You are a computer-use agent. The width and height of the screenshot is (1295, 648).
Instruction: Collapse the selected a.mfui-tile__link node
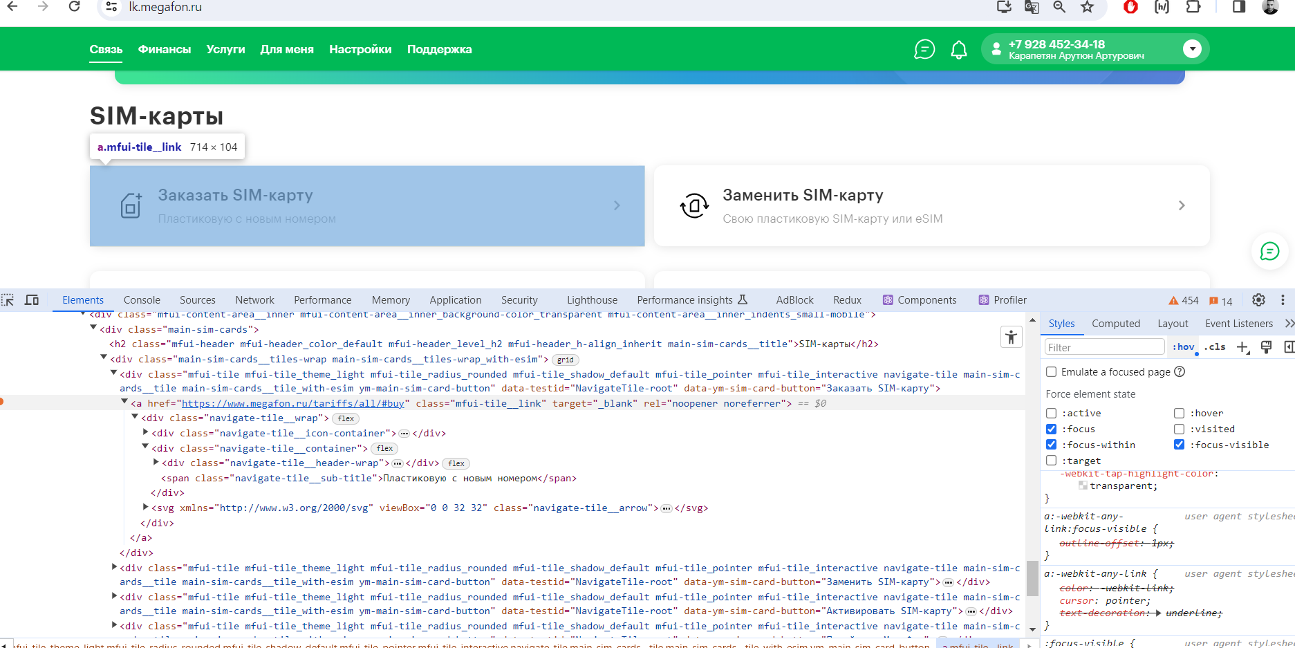[124, 402]
